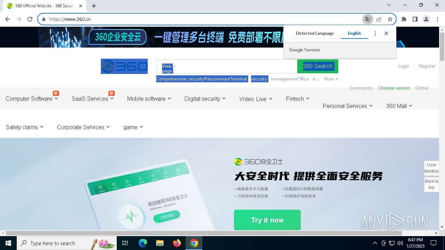Open a new browser tab
Viewport: 445px width, 250px height.
click(94, 6)
